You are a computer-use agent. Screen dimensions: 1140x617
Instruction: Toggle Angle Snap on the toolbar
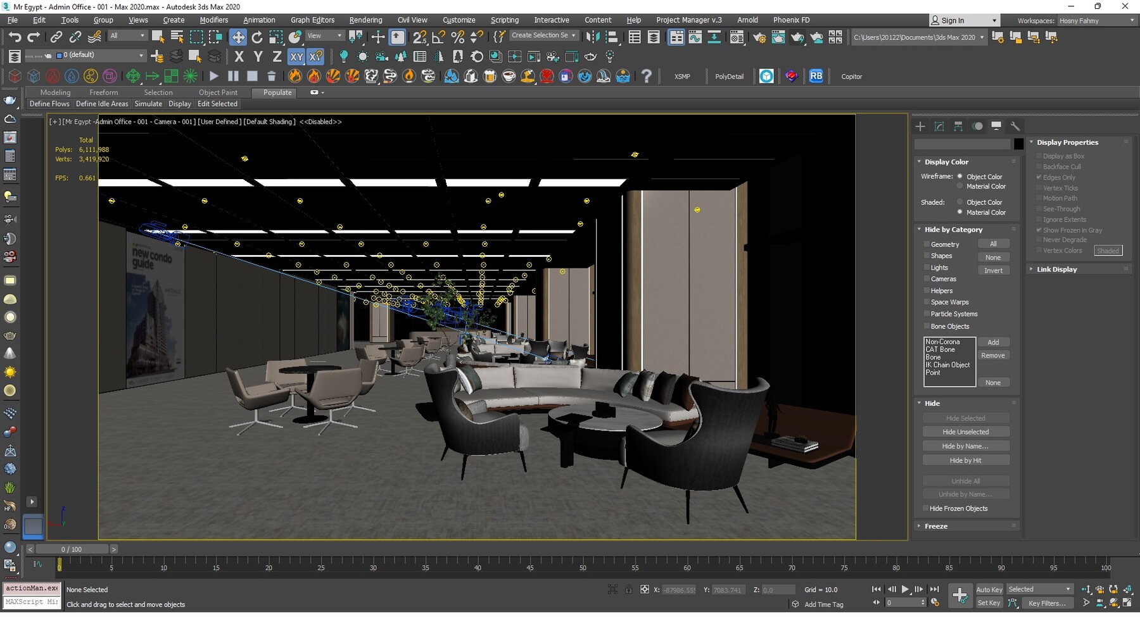pos(438,37)
